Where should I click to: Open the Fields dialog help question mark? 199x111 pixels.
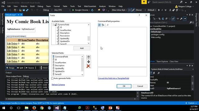tap(139, 15)
